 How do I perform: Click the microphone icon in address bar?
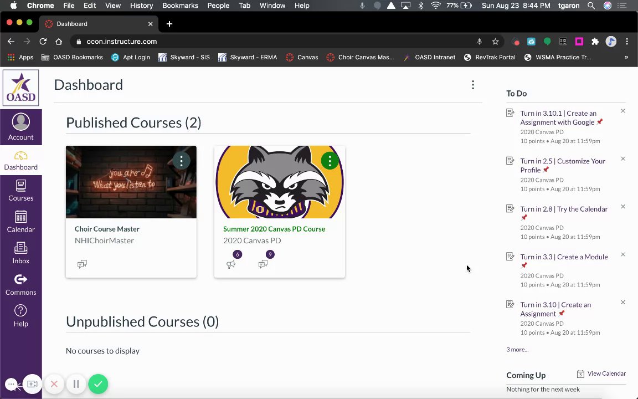coord(479,42)
